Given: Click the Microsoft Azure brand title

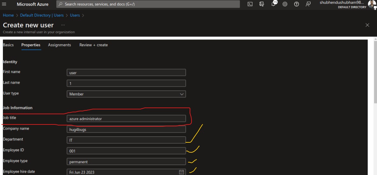Looking at the screenshot, I should point(33,4).
